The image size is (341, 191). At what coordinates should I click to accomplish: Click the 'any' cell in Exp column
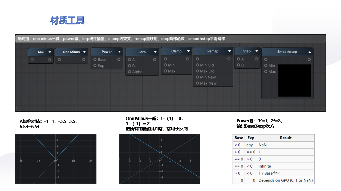point(251,145)
